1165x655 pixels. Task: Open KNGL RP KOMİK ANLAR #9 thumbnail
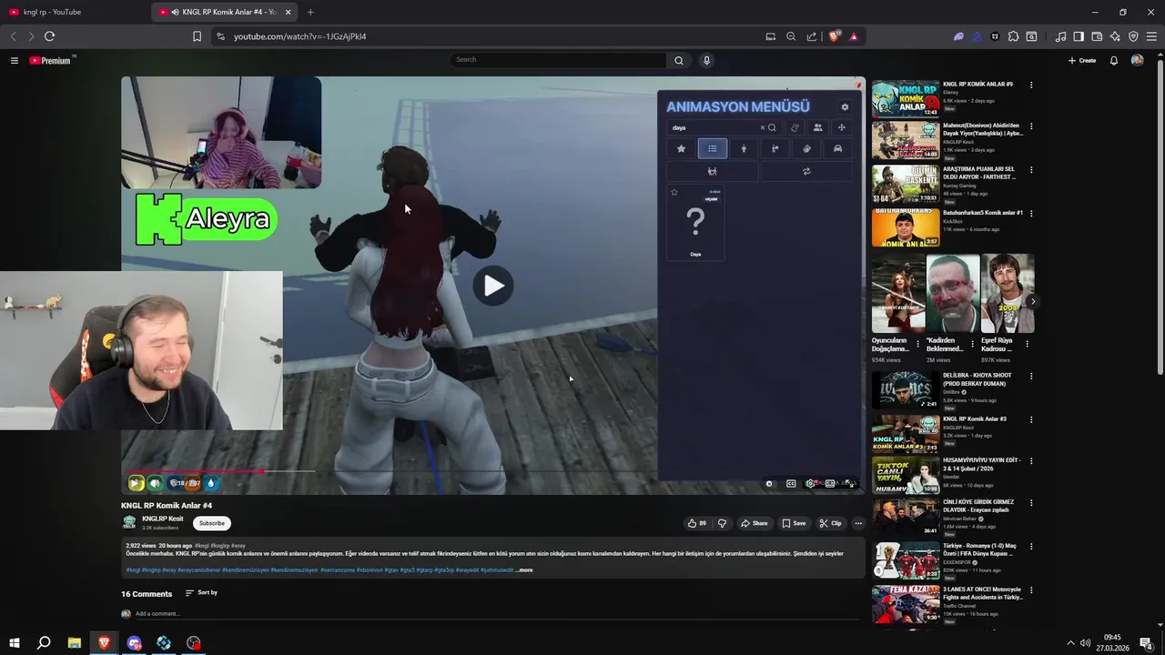[x=906, y=100]
